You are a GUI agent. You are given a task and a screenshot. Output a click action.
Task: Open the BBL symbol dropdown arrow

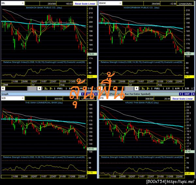click(23, 3)
